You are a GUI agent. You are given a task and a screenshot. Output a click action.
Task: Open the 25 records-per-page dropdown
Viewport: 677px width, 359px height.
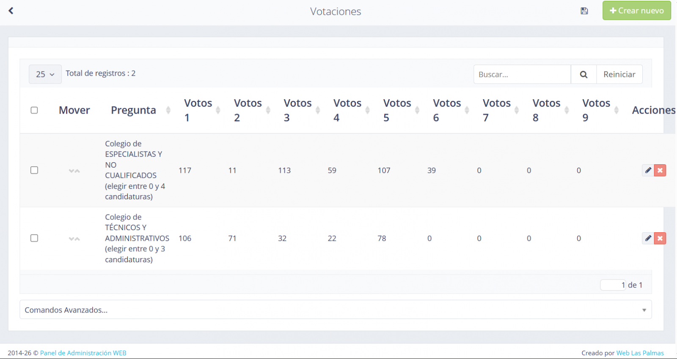point(45,74)
